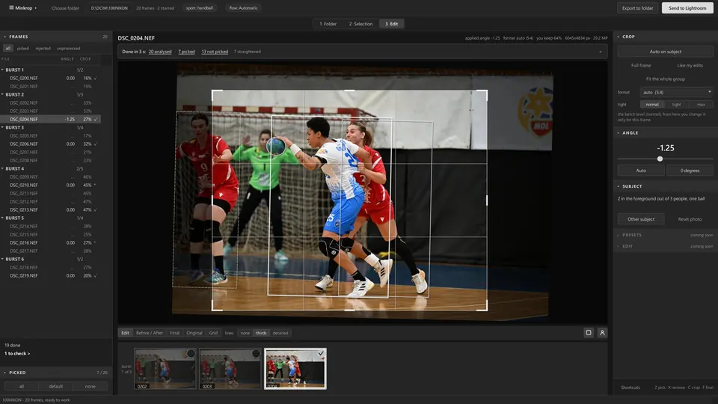Select frame DSC_0219.NEF in the list

click(x=50, y=276)
